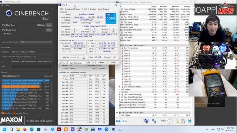Viewport: 237px width, 133px height.
Task: Open the Tools dropdown arrow in CPU-Z
Action: tap(94, 62)
